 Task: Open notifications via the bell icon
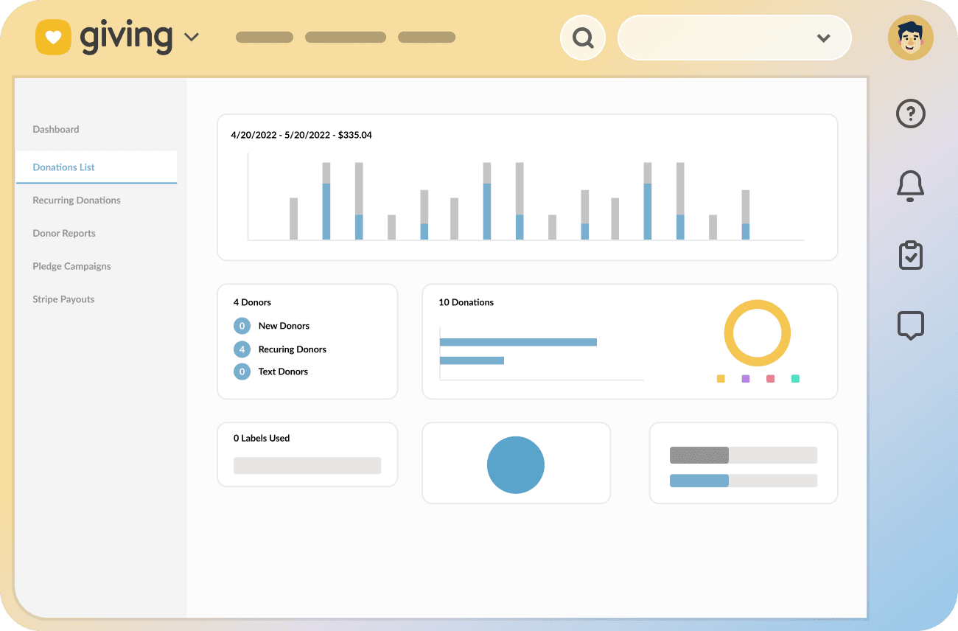click(910, 186)
